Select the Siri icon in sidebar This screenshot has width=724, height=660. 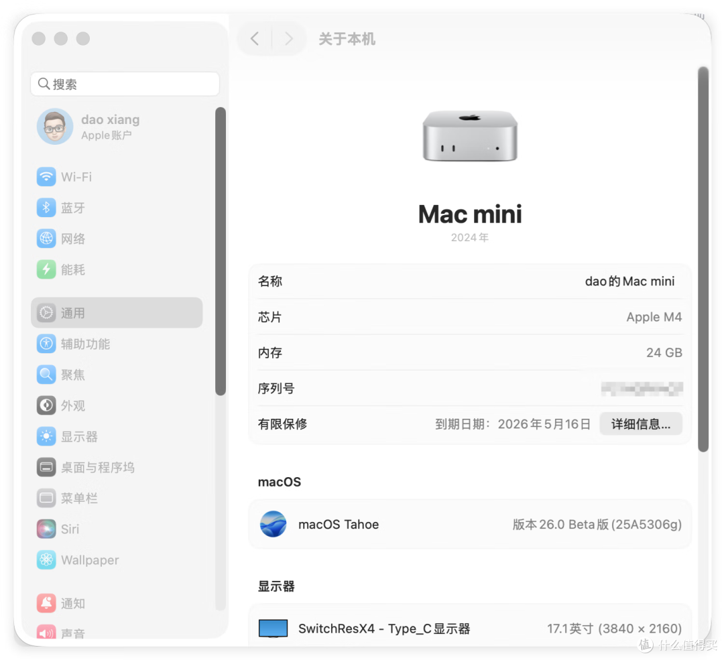[x=46, y=529]
